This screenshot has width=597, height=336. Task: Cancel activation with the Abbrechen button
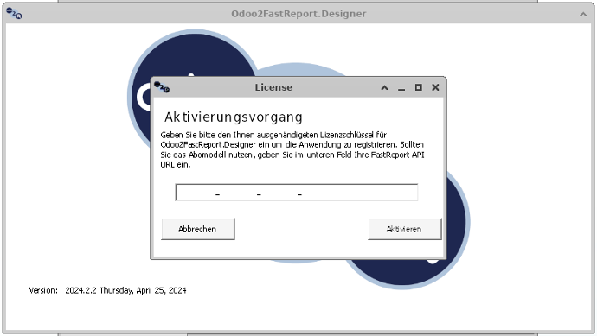coord(198,229)
